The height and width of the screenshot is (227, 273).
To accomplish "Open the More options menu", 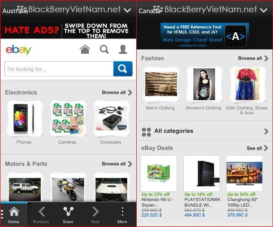I will point(122,215).
